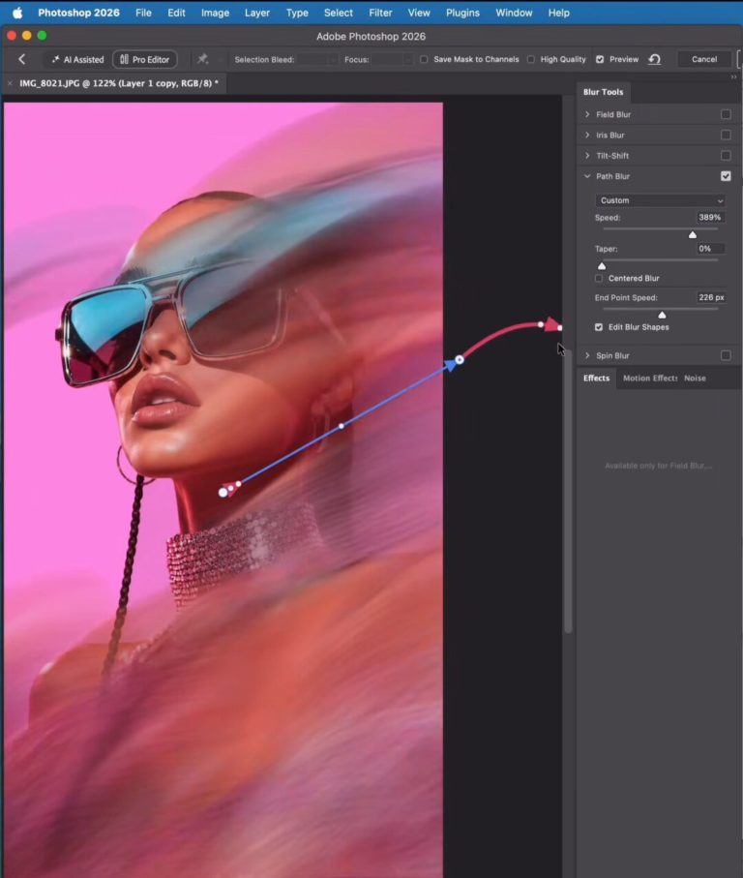Image resolution: width=743 pixels, height=878 pixels.
Task: Open the View menu
Action: [419, 13]
